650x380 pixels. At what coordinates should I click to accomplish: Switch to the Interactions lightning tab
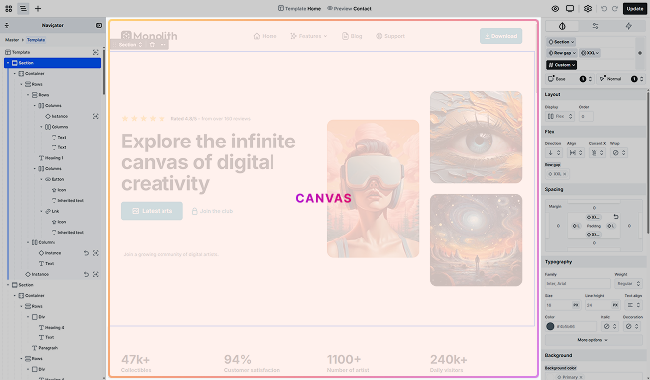(629, 26)
